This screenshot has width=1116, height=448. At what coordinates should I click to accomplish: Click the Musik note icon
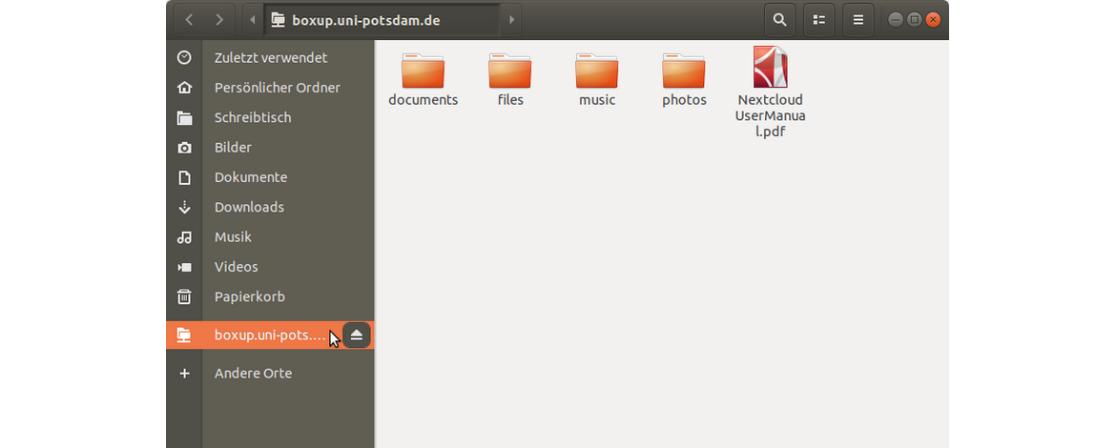pyautogui.click(x=184, y=237)
